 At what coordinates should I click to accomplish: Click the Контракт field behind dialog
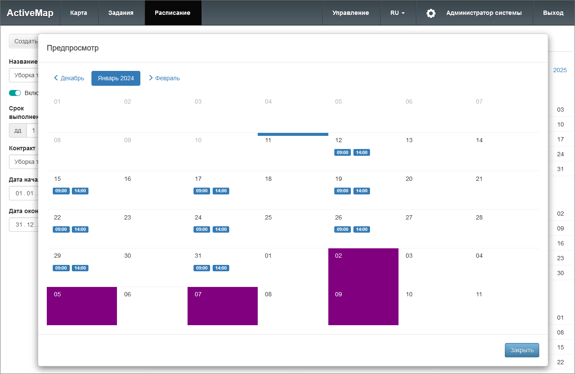[x=23, y=162]
